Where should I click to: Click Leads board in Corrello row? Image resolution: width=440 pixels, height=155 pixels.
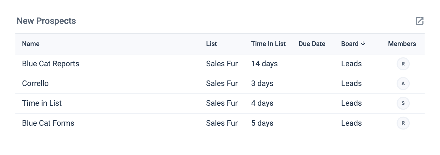(x=351, y=84)
